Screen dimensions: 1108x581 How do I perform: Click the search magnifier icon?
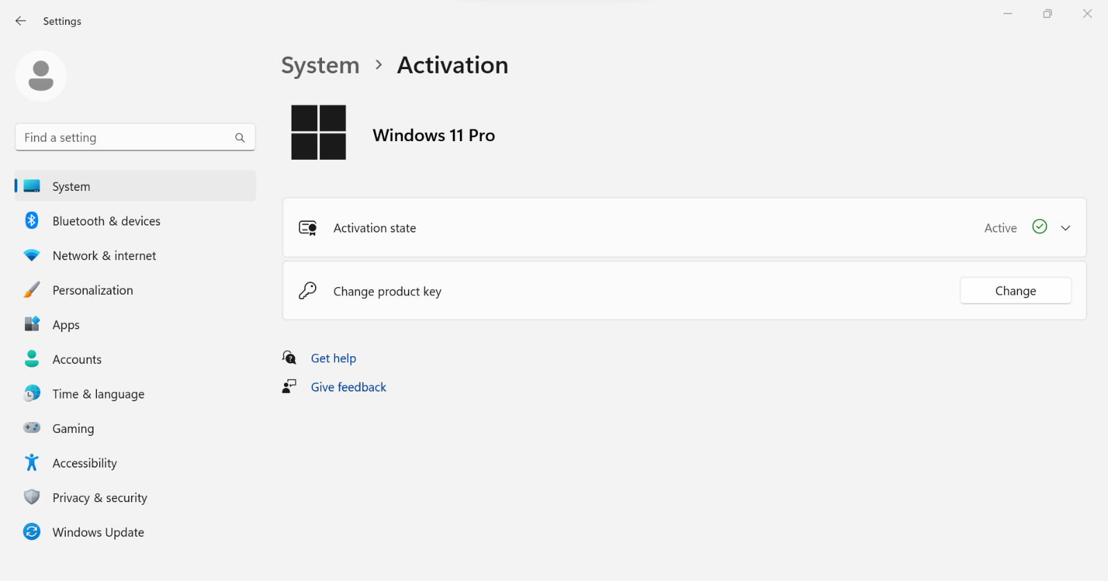tap(240, 138)
